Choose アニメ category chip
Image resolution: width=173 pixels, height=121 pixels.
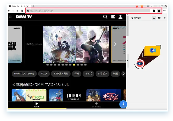click(44, 74)
